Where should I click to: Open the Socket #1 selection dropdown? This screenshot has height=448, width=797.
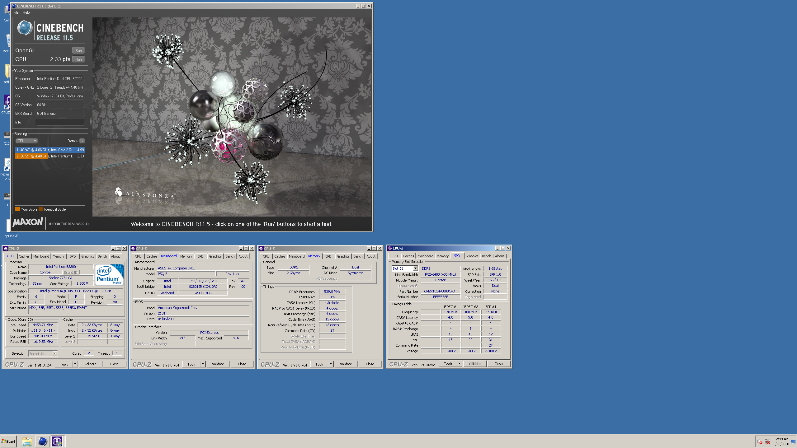[54, 354]
